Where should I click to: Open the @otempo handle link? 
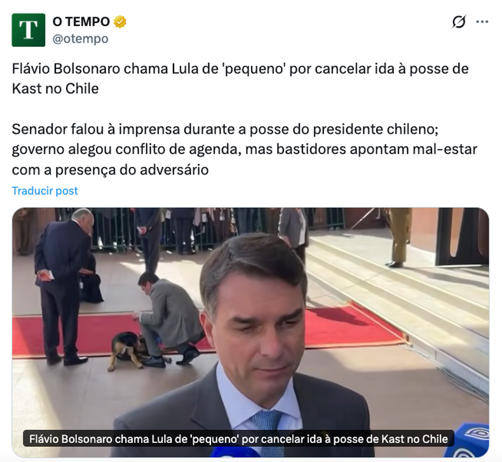pyautogui.click(x=80, y=39)
